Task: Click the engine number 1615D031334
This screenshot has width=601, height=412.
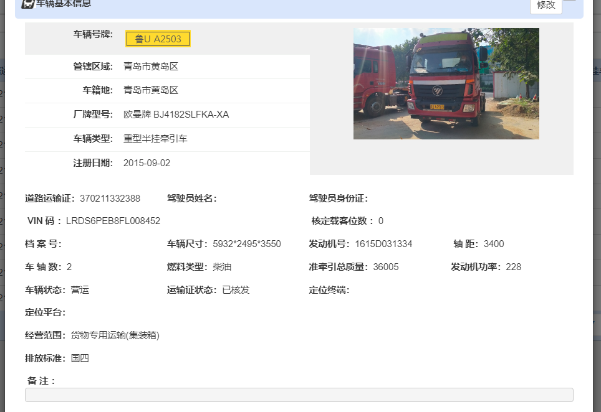Action: (x=383, y=244)
